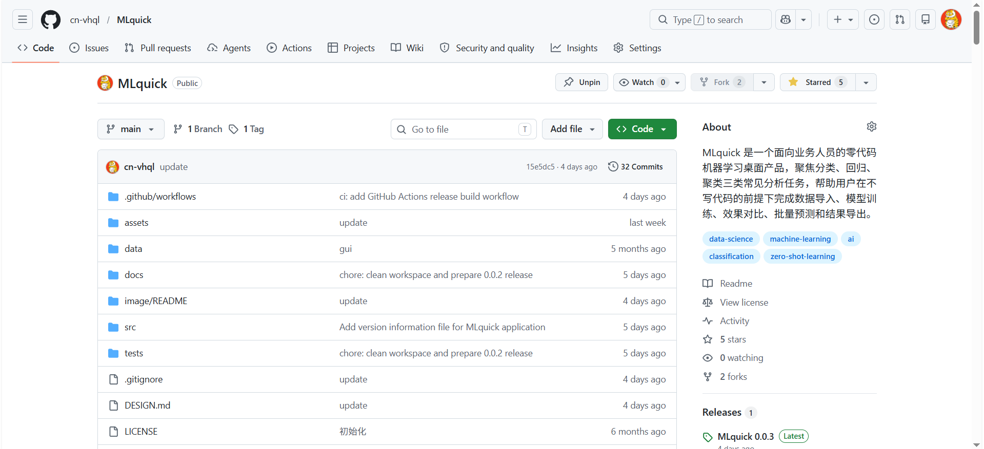984x449 pixels.
Task: View the 0 watching link
Action: click(x=733, y=358)
